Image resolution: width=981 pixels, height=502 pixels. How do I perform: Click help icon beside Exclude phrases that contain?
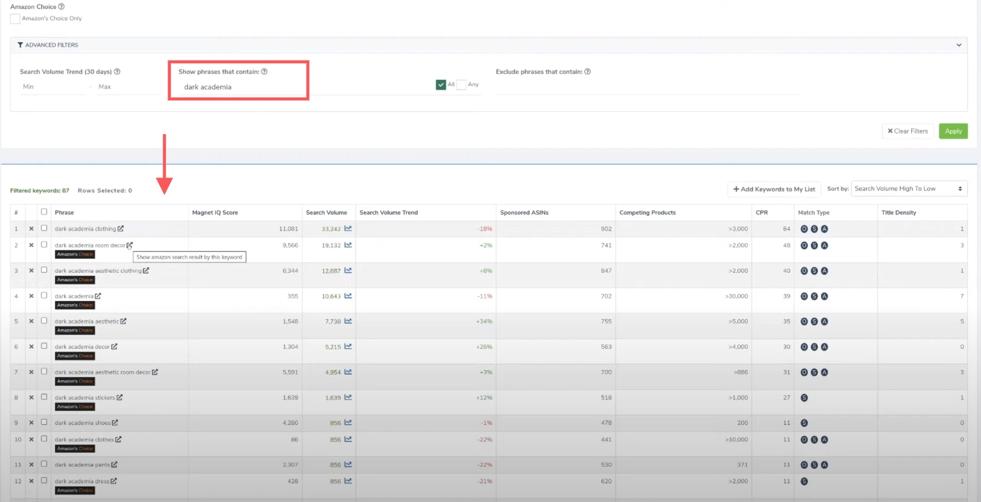tap(587, 72)
